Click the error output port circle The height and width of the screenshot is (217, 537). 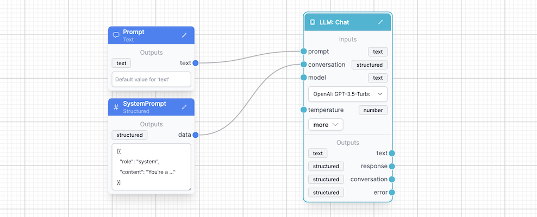coord(392,192)
